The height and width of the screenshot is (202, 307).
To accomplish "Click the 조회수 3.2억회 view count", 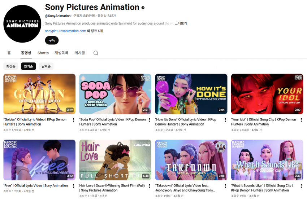I will coord(164,130).
